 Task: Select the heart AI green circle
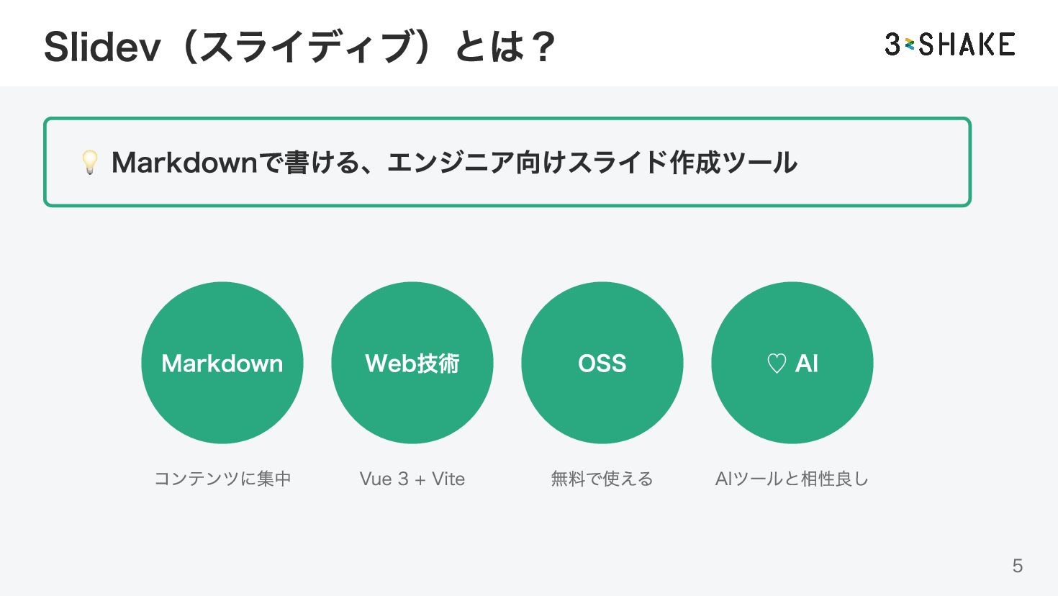point(792,363)
